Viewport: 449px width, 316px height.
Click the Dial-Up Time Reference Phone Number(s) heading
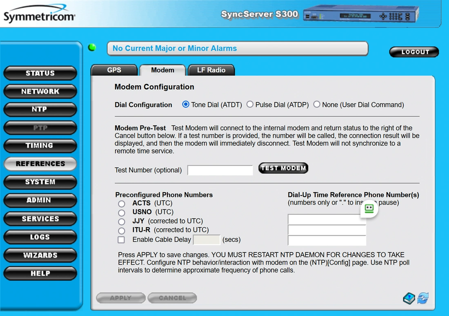coord(353,195)
